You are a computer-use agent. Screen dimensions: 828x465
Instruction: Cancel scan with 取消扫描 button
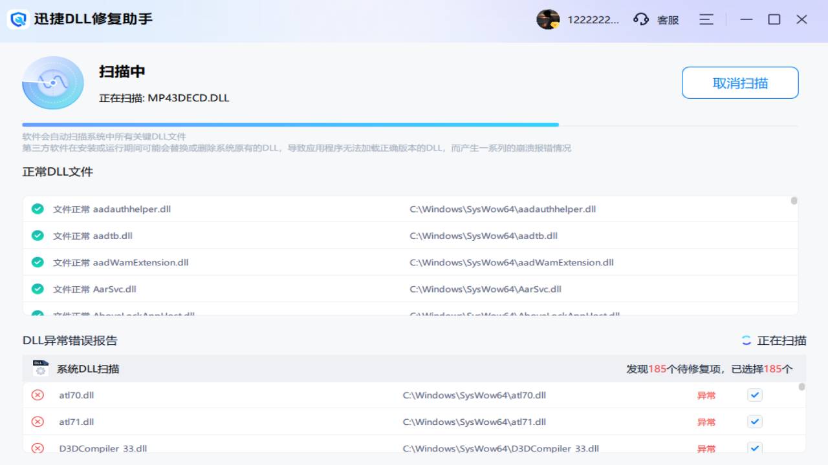(740, 83)
